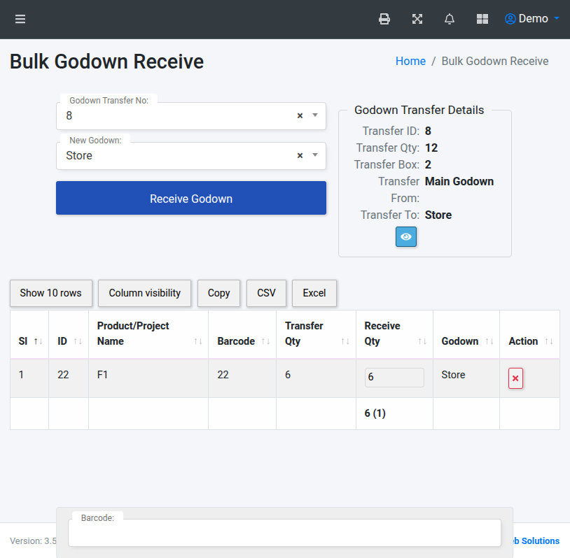Open the notifications bell
This screenshot has height=558, width=570.
(449, 19)
